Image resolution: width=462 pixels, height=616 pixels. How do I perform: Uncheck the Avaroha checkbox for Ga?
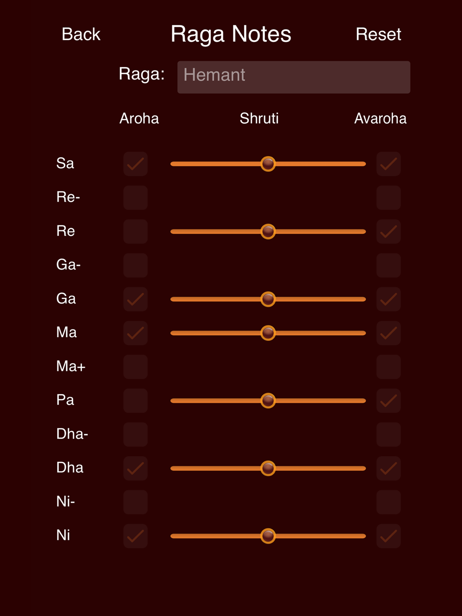click(x=389, y=299)
